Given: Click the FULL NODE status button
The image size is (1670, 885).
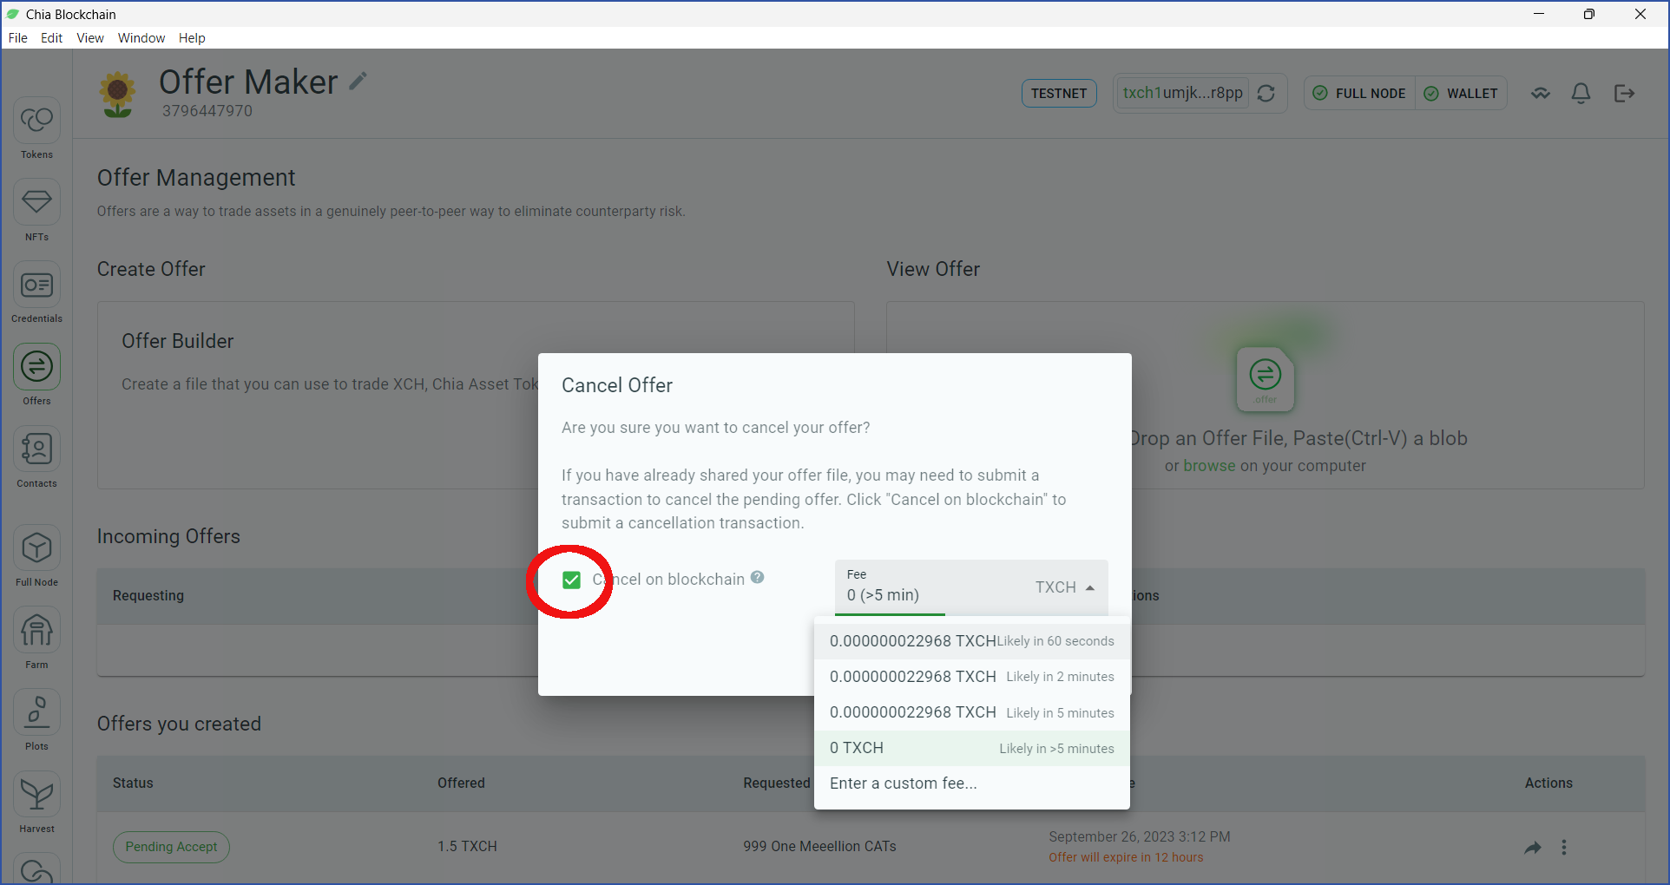Looking at the screenshot, I should click(x=1359, y=93).
